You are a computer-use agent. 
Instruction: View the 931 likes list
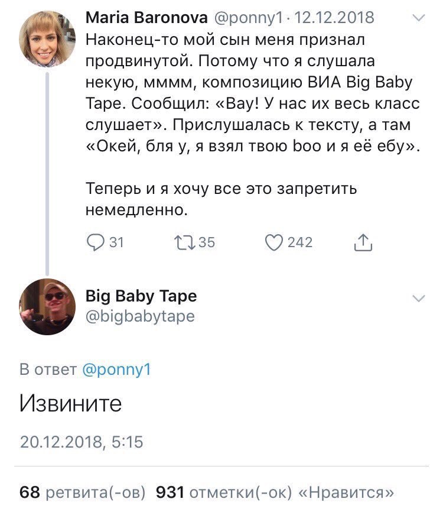coord(275,492)
